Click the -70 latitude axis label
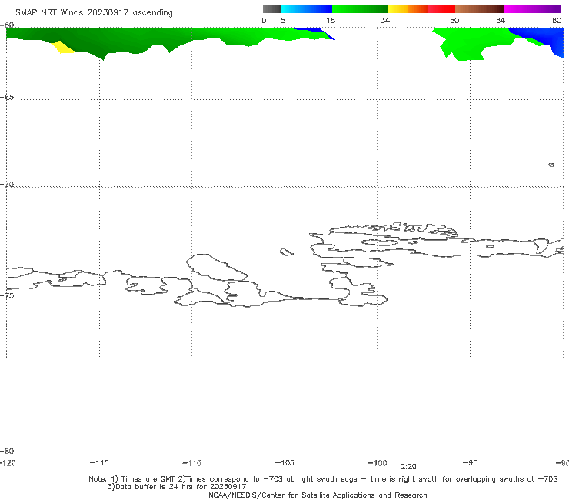This screenshot has width=569, height=500. 7,185
